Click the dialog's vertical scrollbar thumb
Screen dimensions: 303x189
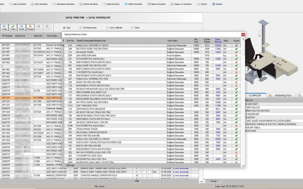coord(243,48)
